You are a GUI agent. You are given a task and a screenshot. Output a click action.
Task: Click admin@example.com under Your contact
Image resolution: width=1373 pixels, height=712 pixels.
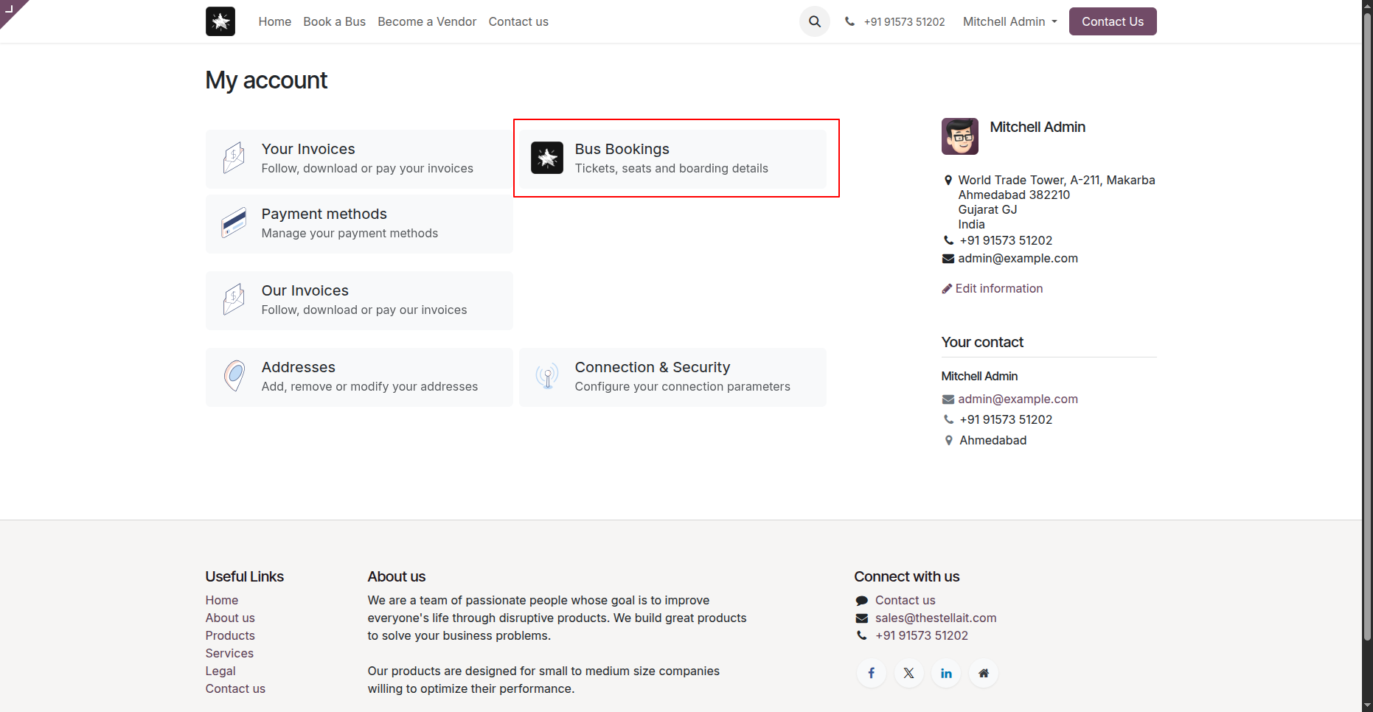click(x=1018, y=399)
